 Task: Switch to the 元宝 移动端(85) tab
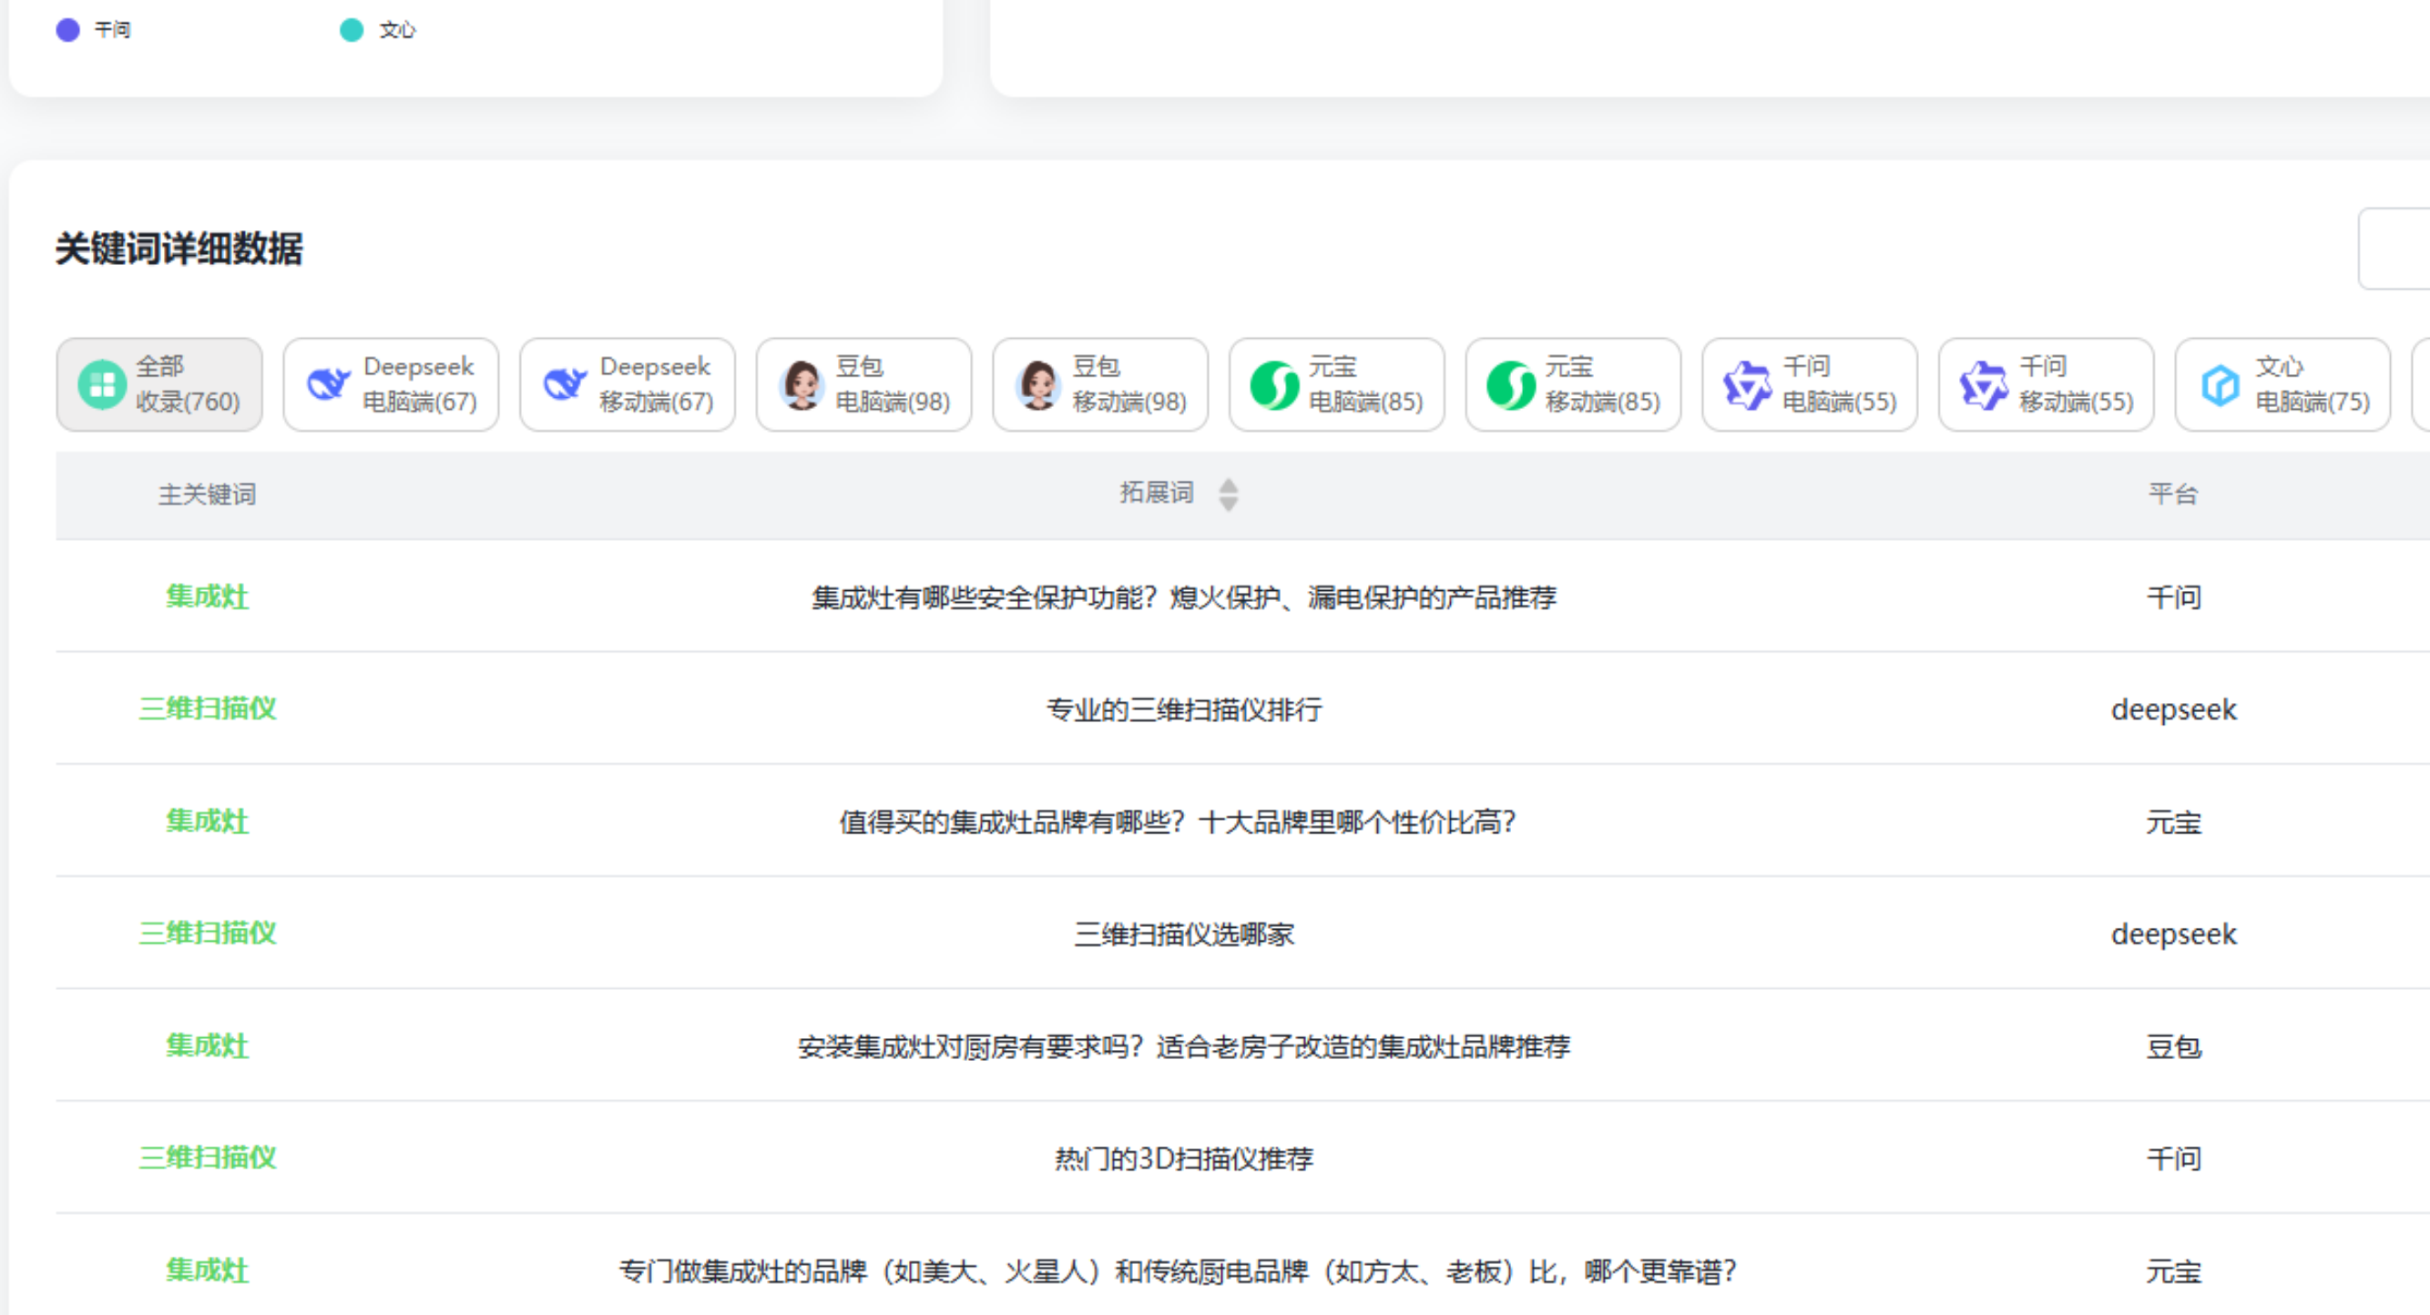[x=1573, y=385]
